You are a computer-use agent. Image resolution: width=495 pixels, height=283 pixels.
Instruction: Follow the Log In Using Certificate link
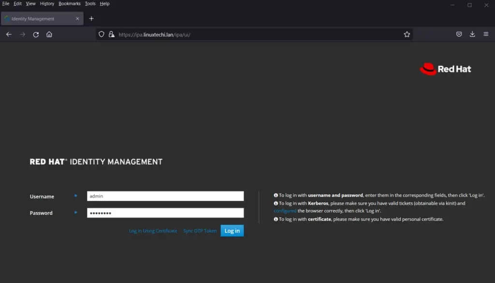[x=153, y=231]
